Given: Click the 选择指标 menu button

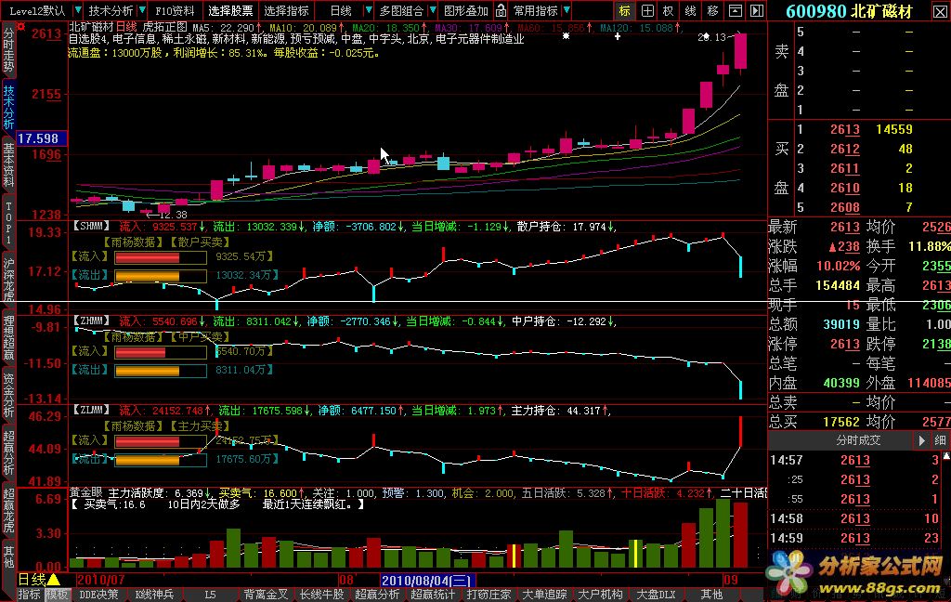Looking at the screenshot, I should pyautogui.click(x=286, y=10).
